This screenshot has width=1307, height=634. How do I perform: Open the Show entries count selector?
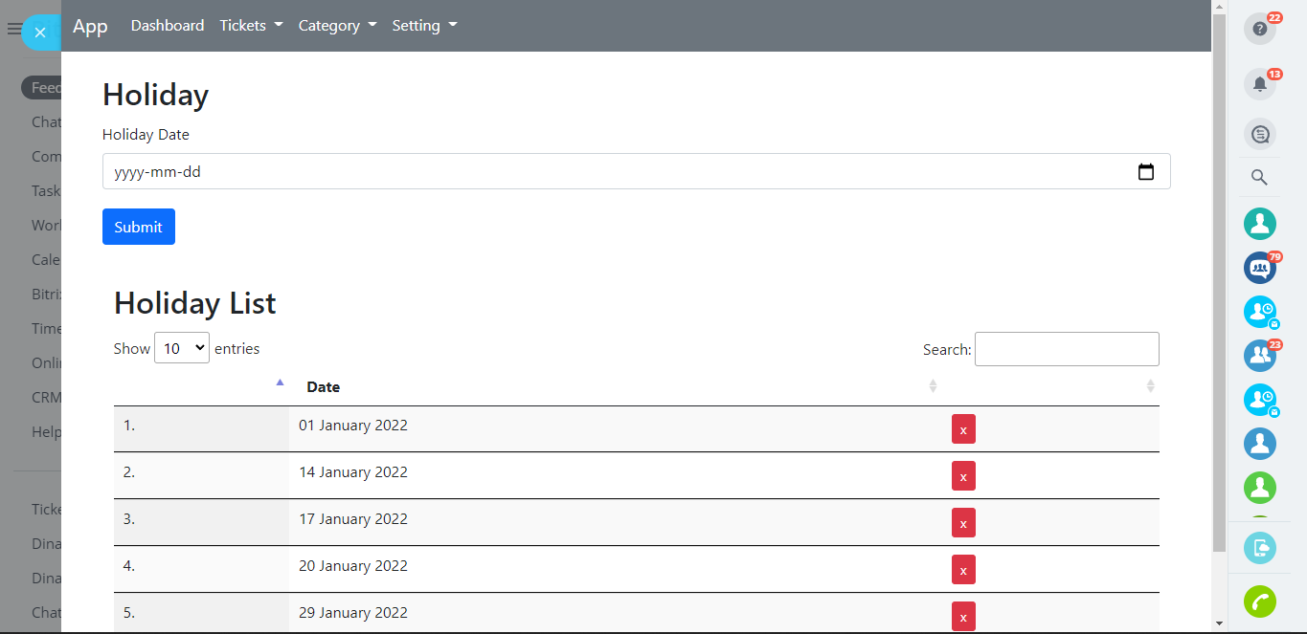182,349
